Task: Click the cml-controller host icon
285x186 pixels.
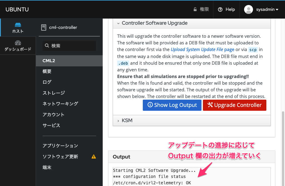Action: point(44,27)
